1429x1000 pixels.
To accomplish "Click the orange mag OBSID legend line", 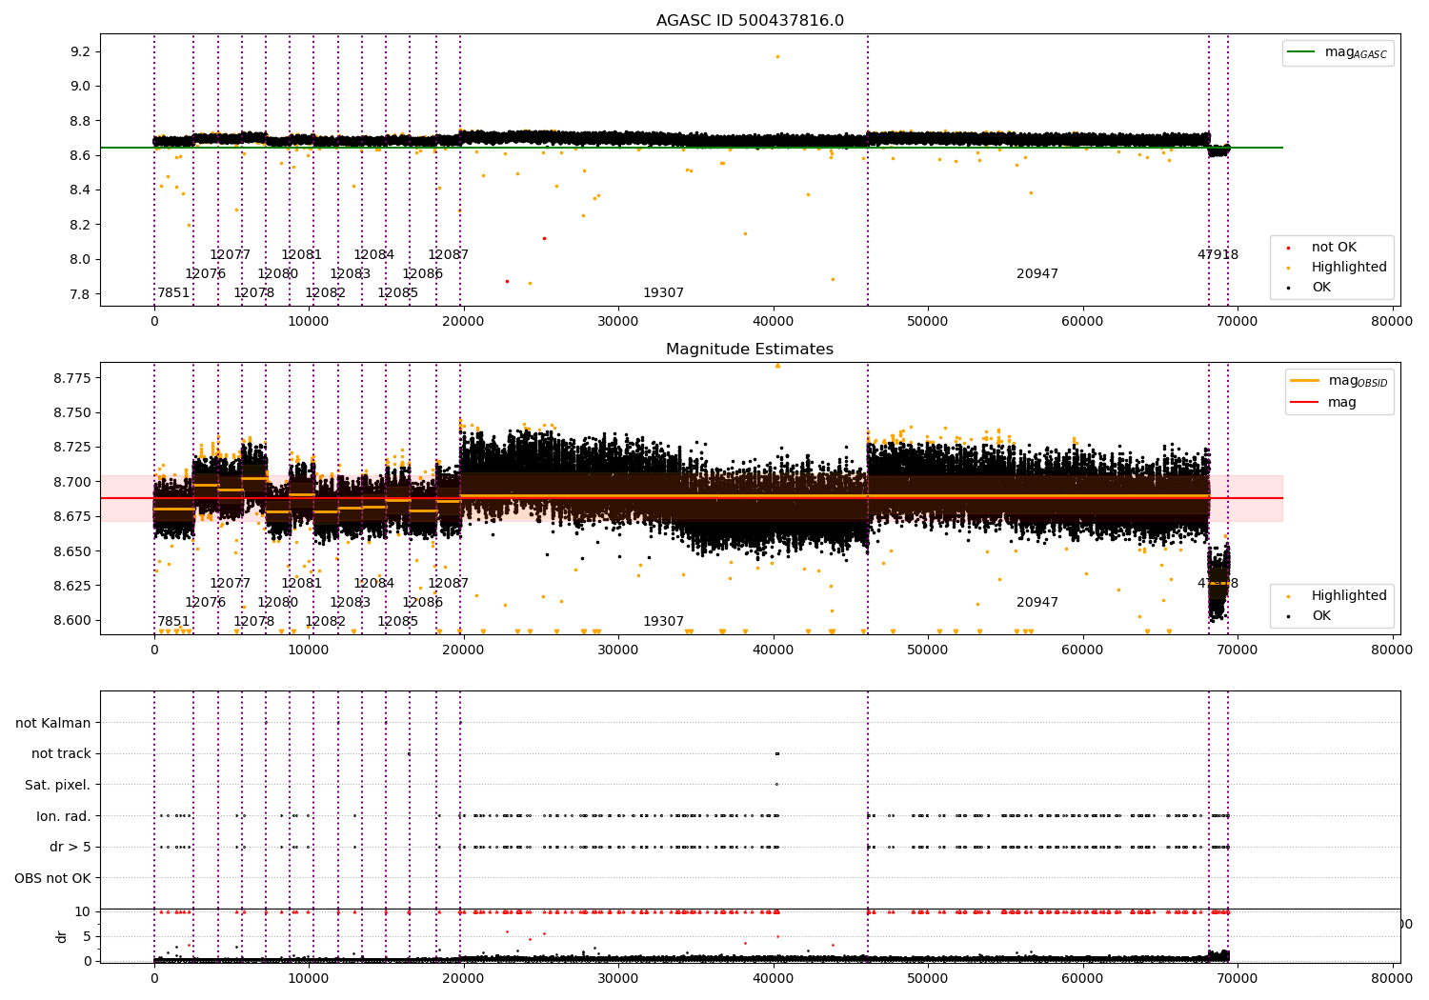I will 1304,381.
